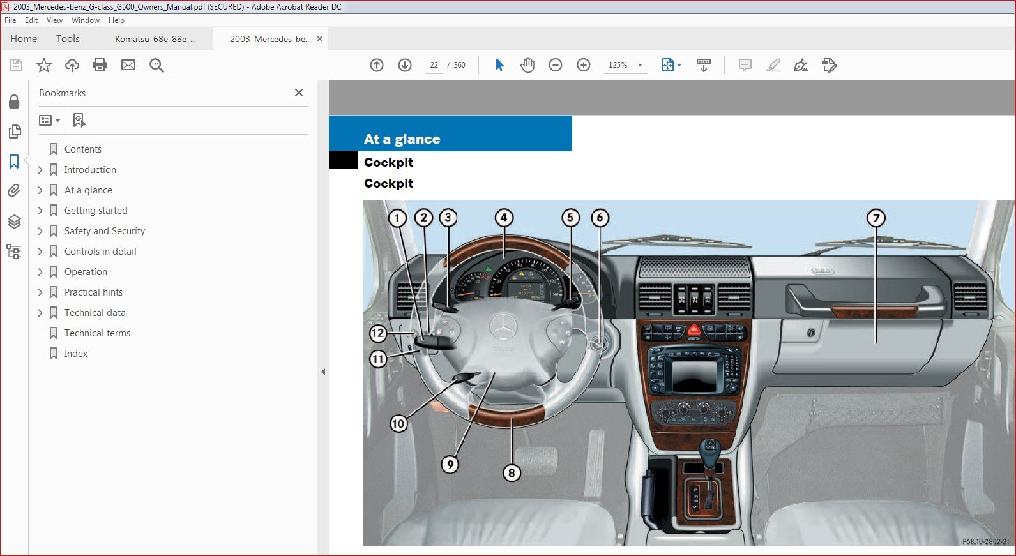The image size is (1016, 556).
Task: Switch to the Tools tab
Action: (x=68, y=39)
